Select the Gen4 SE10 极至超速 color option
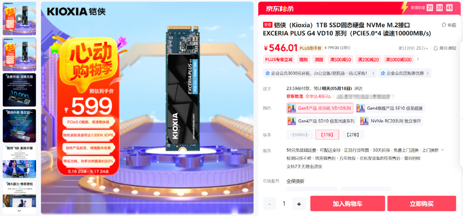This screenshot has width=463, height=216. (x=389, y=108)
